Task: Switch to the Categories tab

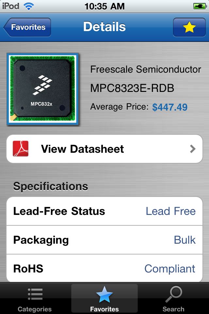Action: tap(35, 298)
